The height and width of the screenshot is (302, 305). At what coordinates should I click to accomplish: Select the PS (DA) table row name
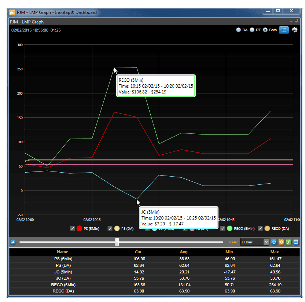point(63,265)
